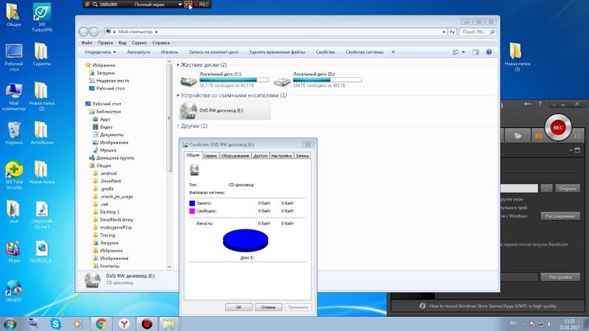This screenshot has width=589, height=331.
Task: Expand the Другие (1) group
Action: click(178, 126)
